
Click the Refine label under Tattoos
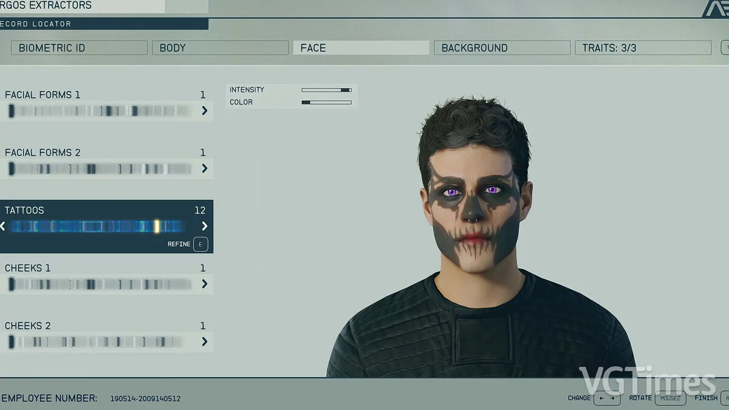point(179,244)
